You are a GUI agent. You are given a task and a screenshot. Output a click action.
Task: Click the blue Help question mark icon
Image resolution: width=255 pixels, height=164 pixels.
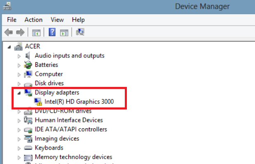click(52, 32)
